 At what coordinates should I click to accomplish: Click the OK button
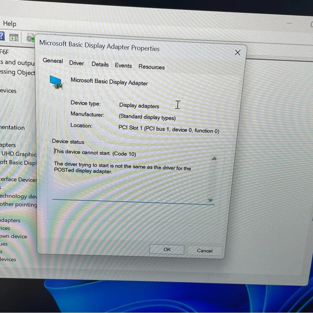(x=167, y=249)
